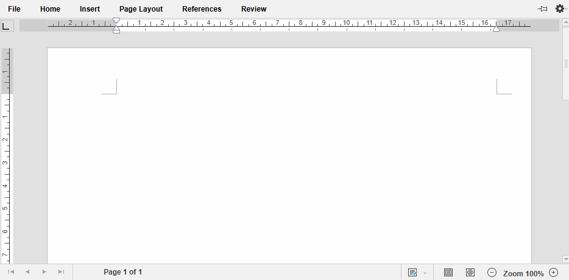
Task: Open the File menu
Action: [14, 9]
